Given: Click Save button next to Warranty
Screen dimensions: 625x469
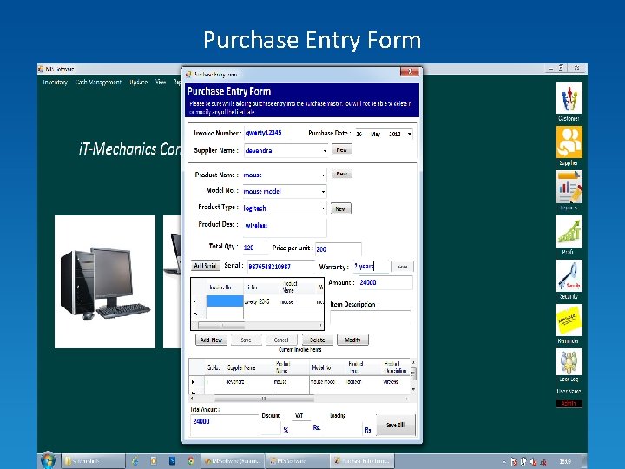Looking at the screenshot, I should click(402, 267).
